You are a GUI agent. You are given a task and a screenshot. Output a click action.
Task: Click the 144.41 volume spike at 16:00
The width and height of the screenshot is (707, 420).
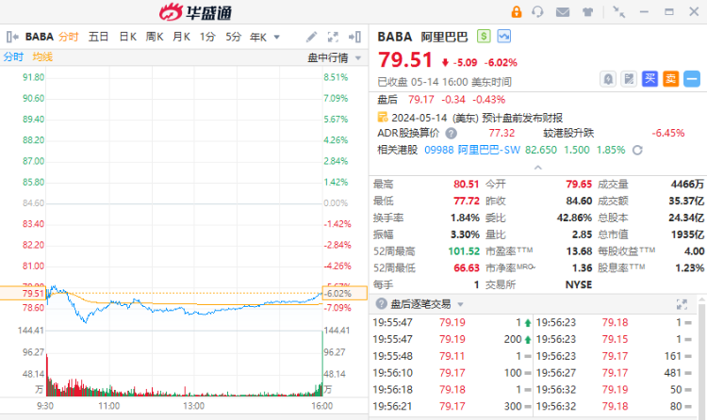point(322,363)
